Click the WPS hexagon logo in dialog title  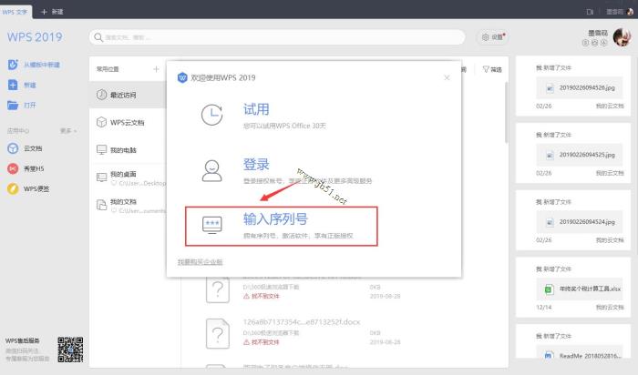182,77
